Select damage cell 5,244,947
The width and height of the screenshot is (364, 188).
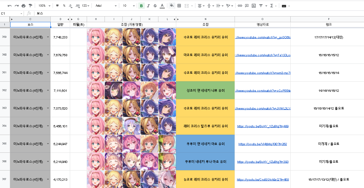(x=60, y=144)
